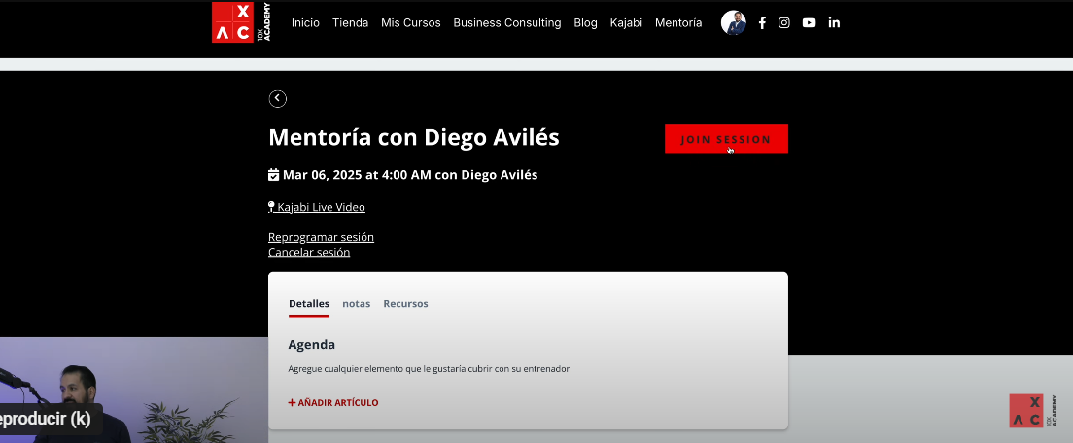
Task: Open the LinkedIn social icon
Action: [x=834, y=22]
